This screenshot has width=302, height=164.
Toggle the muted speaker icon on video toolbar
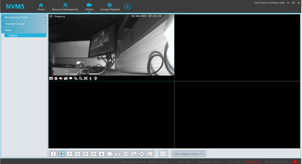[x=61, y=78]
